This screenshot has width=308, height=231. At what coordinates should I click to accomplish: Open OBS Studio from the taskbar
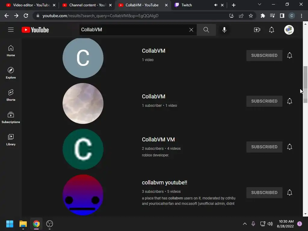[50, 224]
